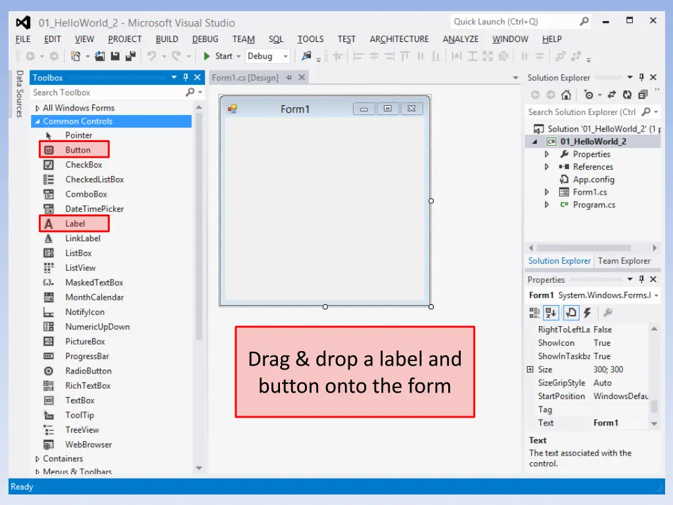673x505 pixels.
Task: Switch to Team Explorer tab
Action: [x=624, y=260]
